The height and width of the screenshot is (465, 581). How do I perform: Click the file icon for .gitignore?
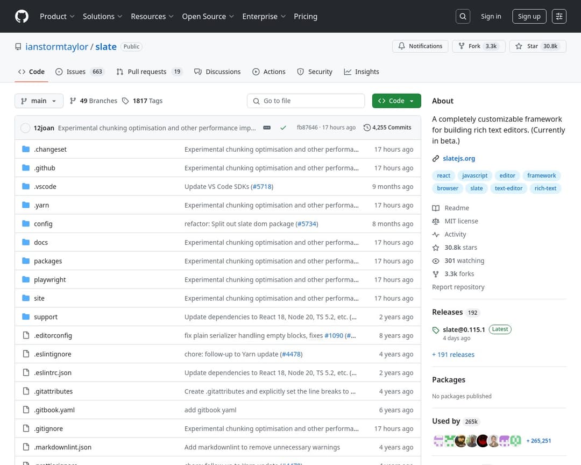(26, 428)
